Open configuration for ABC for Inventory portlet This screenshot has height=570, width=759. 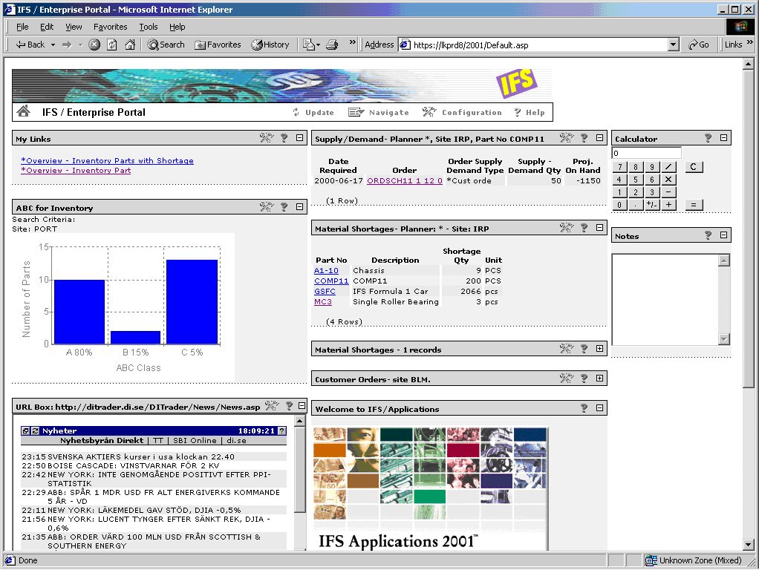[x=266, y=207]
